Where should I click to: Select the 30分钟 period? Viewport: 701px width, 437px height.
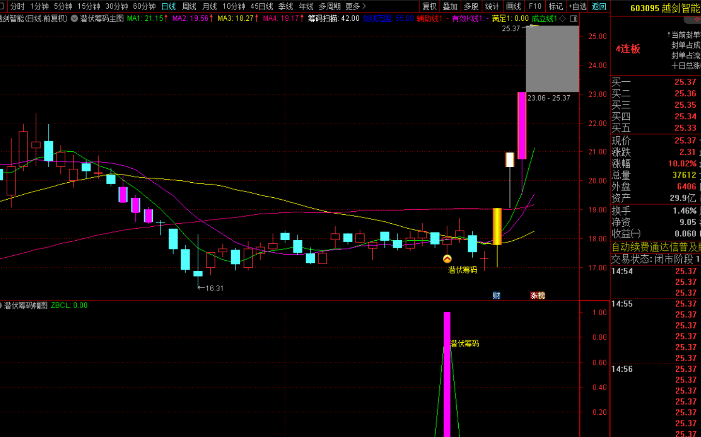[117, 6]
